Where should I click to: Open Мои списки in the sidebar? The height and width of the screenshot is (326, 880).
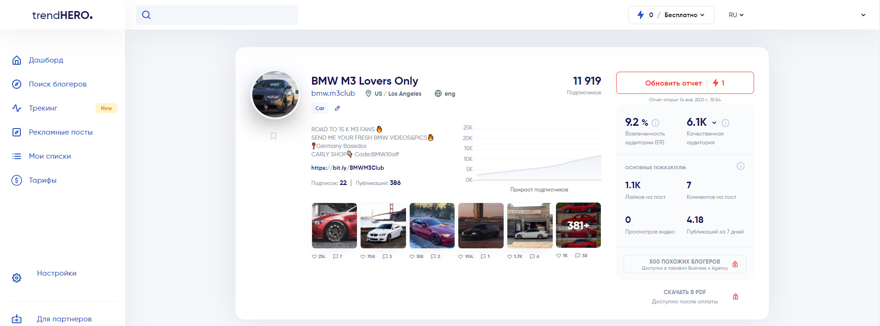pyautogui.click(x=50, y=156)
